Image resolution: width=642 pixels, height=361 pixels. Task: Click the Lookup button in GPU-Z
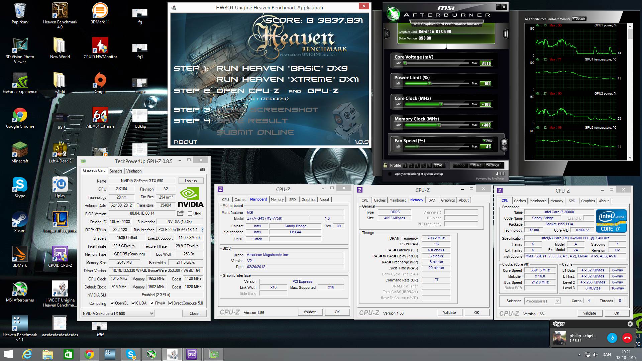coord(191,181)
